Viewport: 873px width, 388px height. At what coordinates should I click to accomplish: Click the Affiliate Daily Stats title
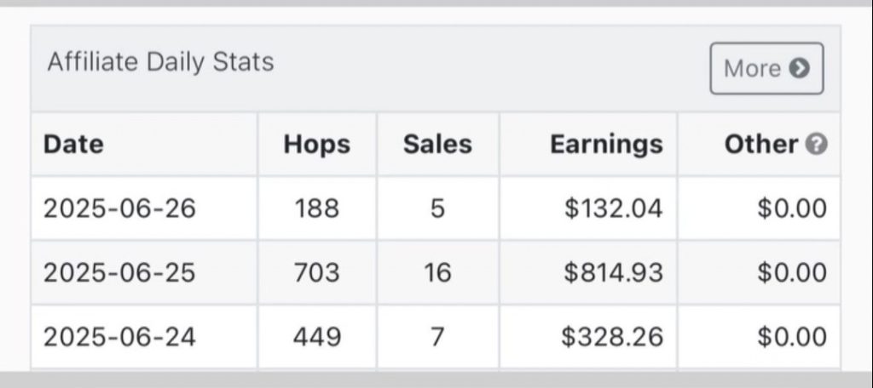coord(161,62)
